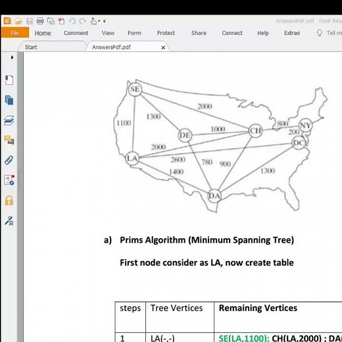
Task: Click the Tell me search field
Action: click(x=334, y=33)
